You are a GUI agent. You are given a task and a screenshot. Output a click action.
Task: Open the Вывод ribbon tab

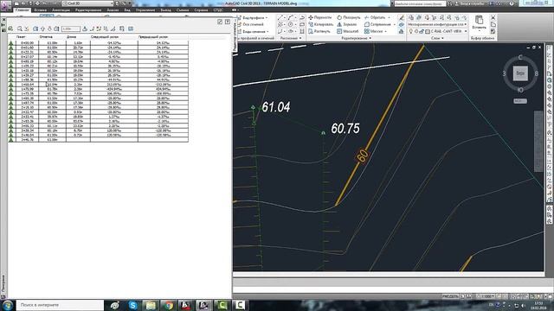(165, 10)
